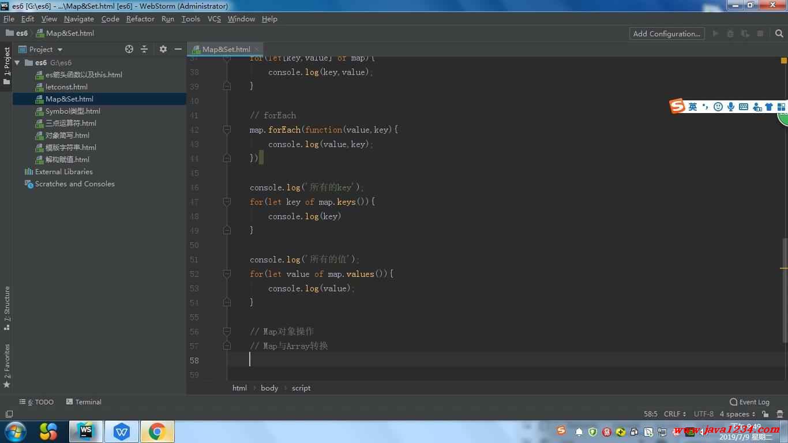Click the Collapse All icon in Project panel
788x443 pixels.
point(144,49)
